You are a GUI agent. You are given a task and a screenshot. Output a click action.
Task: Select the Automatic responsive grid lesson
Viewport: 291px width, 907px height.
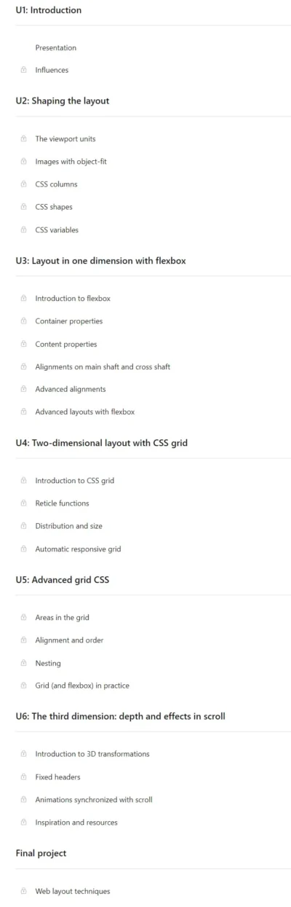[78, 549]
